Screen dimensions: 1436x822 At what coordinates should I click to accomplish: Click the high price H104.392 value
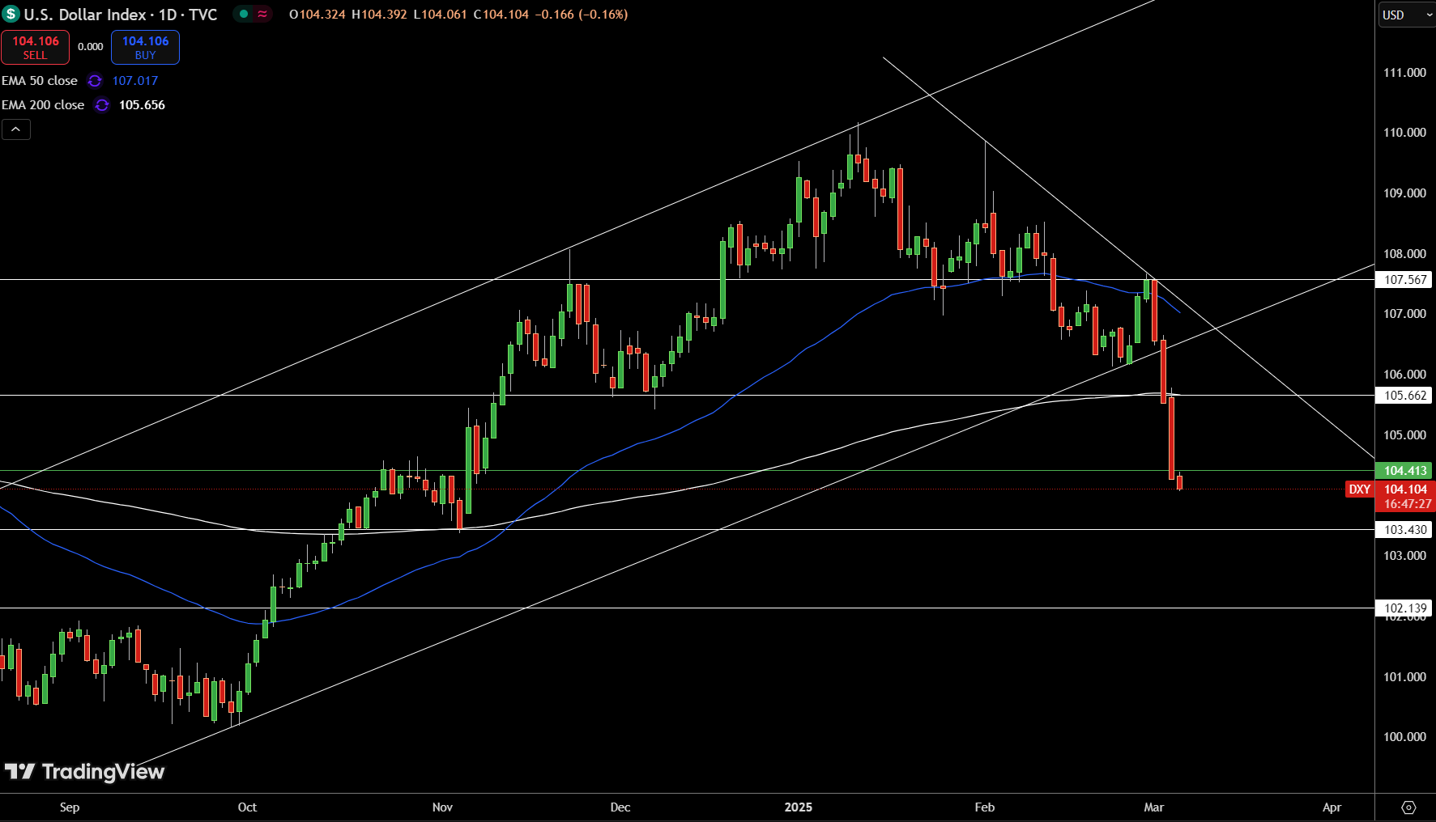click(379, 15)
